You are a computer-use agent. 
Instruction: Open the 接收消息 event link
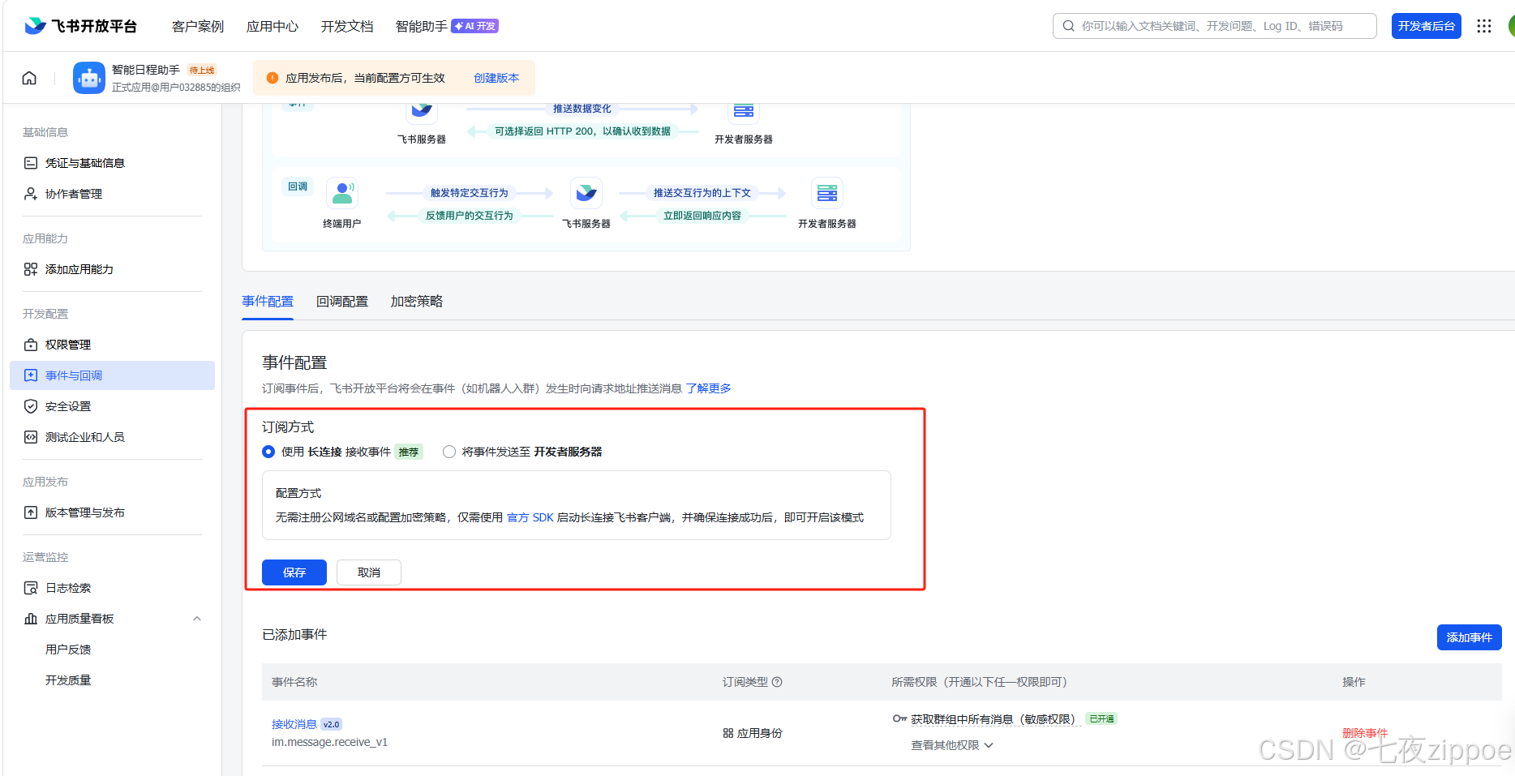point(294,724)
